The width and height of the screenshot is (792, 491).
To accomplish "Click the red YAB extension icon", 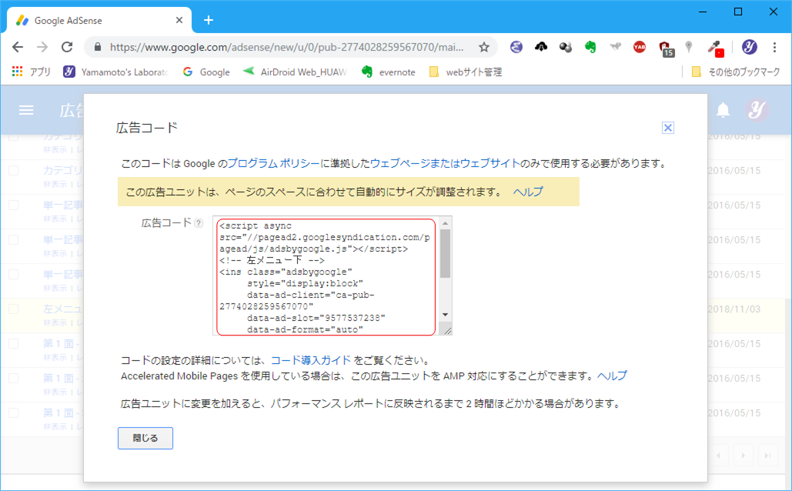I will 640,47.
